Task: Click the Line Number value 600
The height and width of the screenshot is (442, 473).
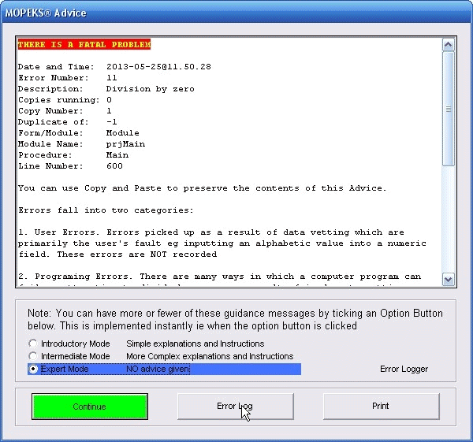Action: point(114,166)
